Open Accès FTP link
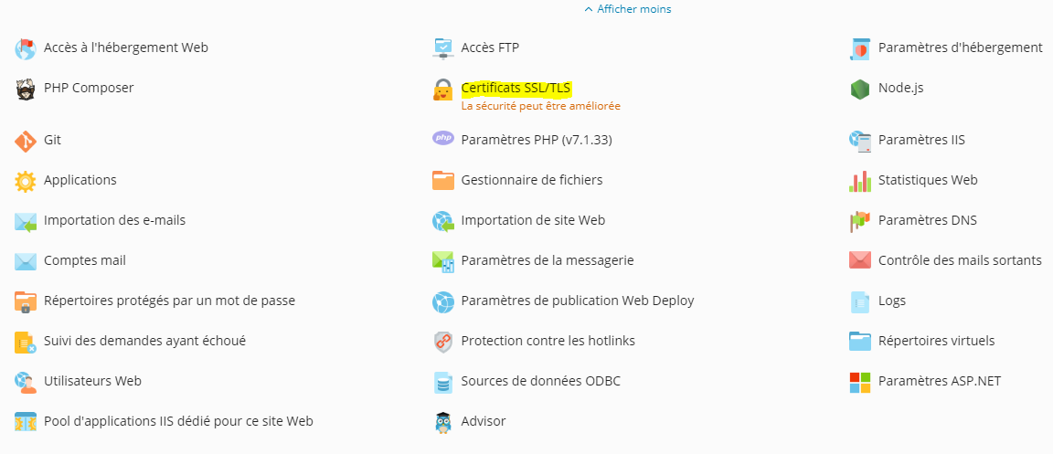Viewport: 1053px width, 454px height. (490, 48)
